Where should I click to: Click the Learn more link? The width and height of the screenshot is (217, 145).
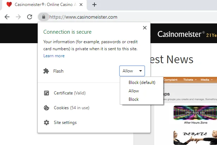(x=54, y=56)
